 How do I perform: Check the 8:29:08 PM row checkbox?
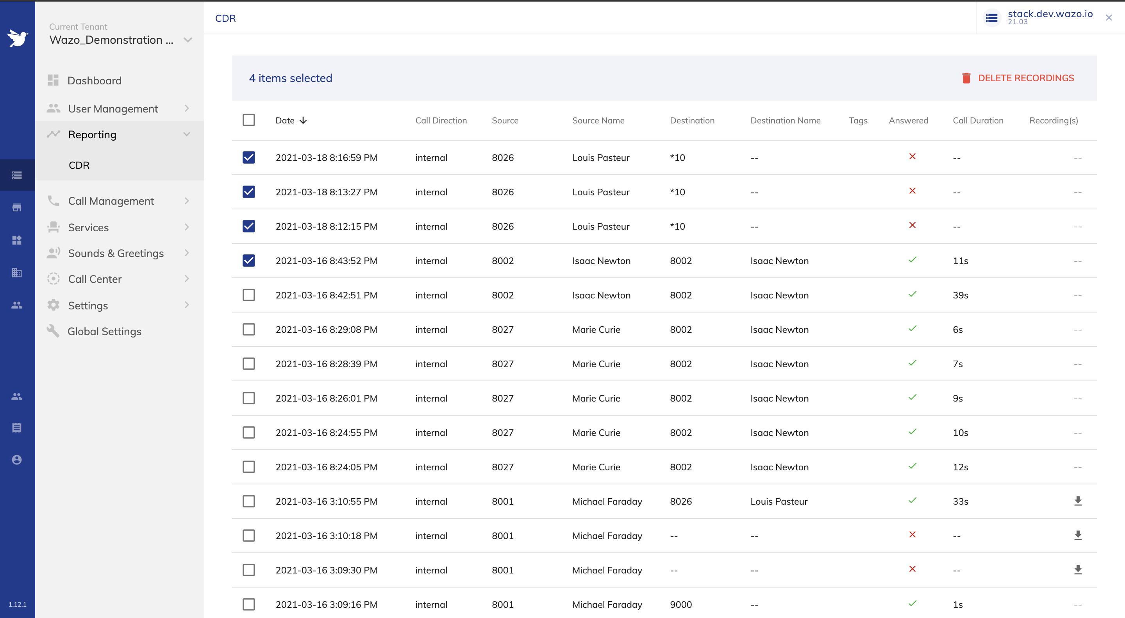click(x=249, y=329)
